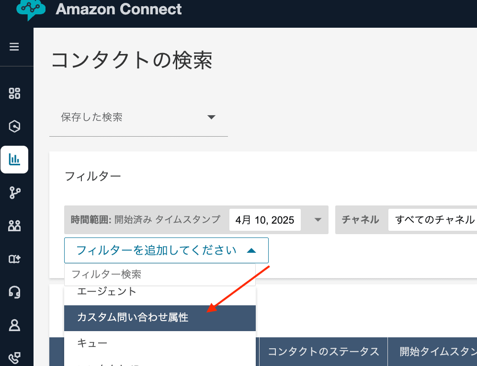Click the sparkle book sidebar icon

(14, 259)
